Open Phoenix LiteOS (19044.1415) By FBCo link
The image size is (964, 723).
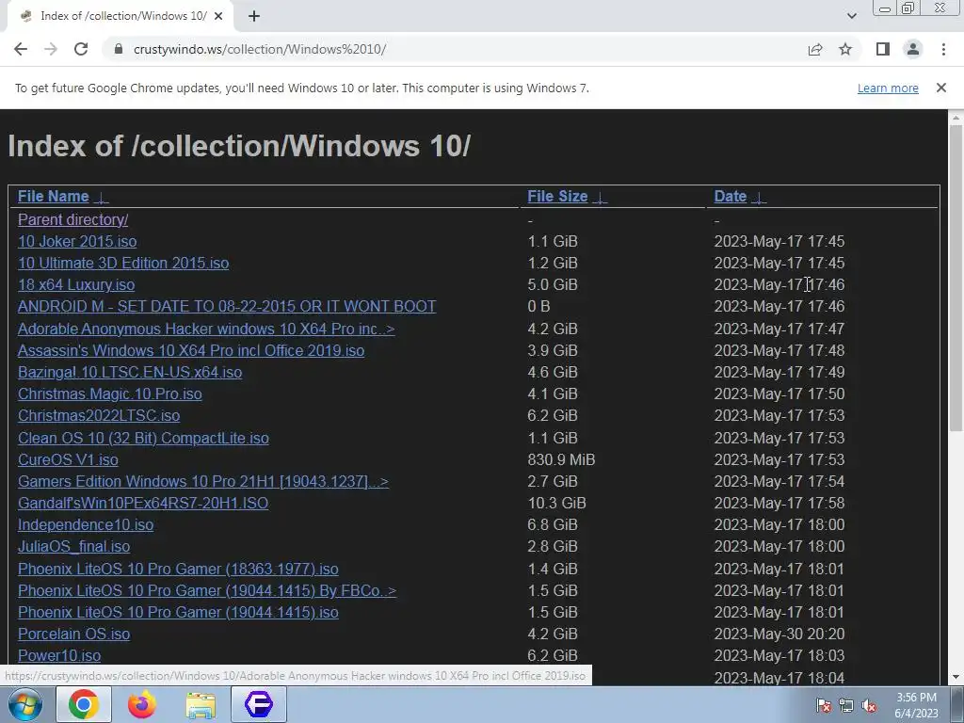[x=206, y=590]
